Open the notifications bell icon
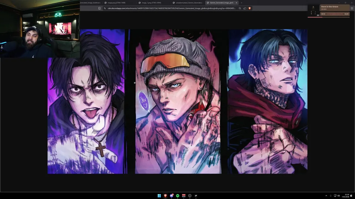The height and width of the screenshot is (199, 355). [x=352, y=196]
